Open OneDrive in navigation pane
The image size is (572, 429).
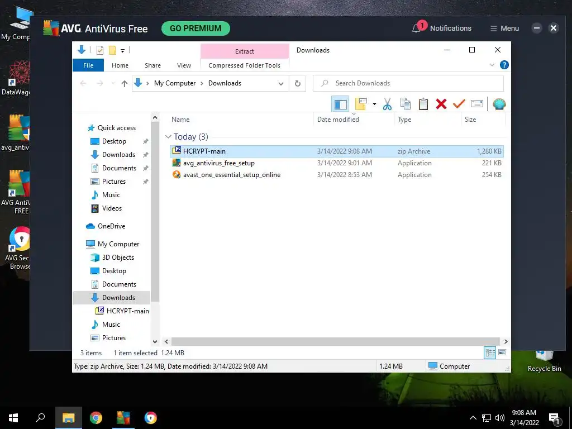click(x=111, y=226)
